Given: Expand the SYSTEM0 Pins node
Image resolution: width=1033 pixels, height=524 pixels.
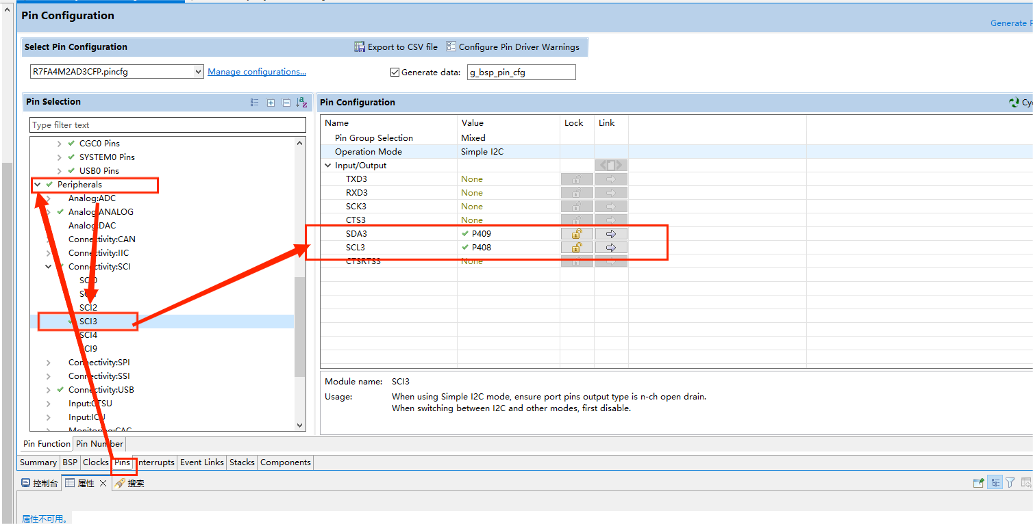Looking at the screenshot, I should [x=60, y=157].
